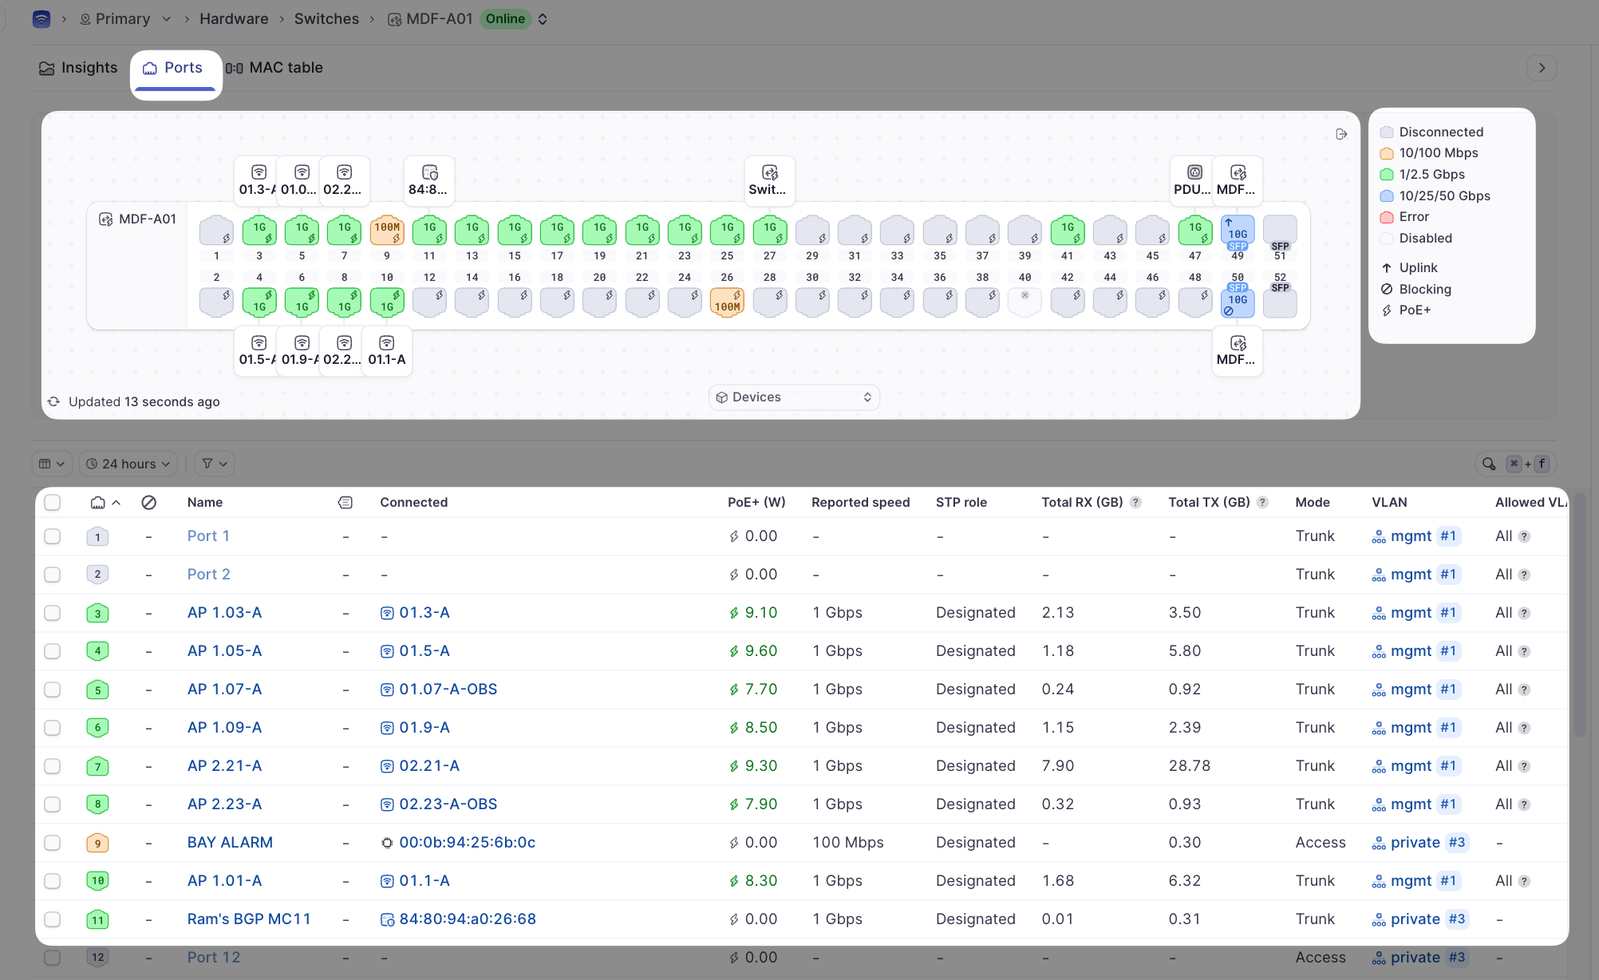Click the PDU device icon above port 47

(x=1194, y=173)
